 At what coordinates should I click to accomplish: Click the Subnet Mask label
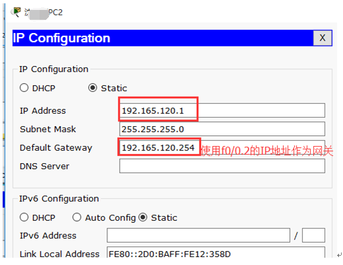point(48,129)
